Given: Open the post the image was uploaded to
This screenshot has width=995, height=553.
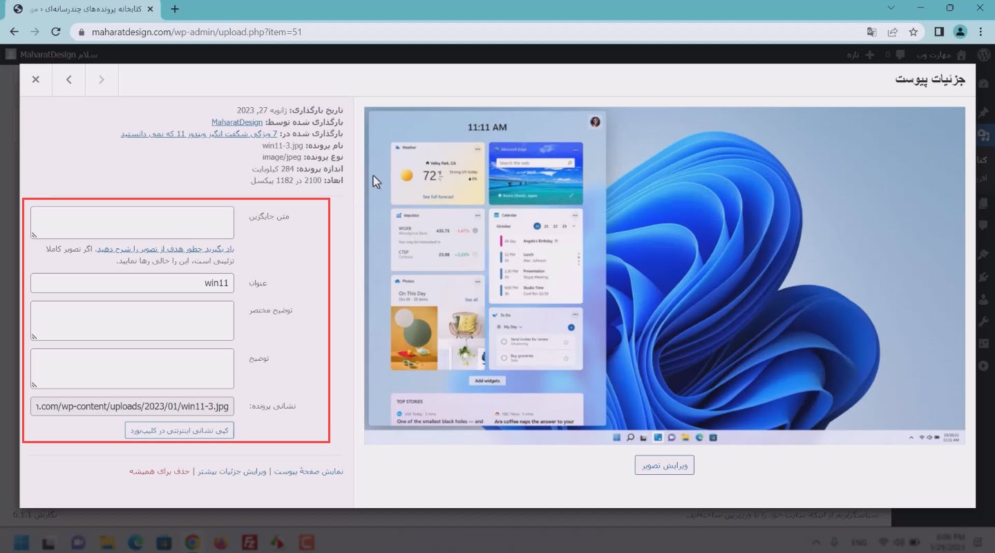Looking at the screenshot, I should pyautogui.click(x=199, y=133).
